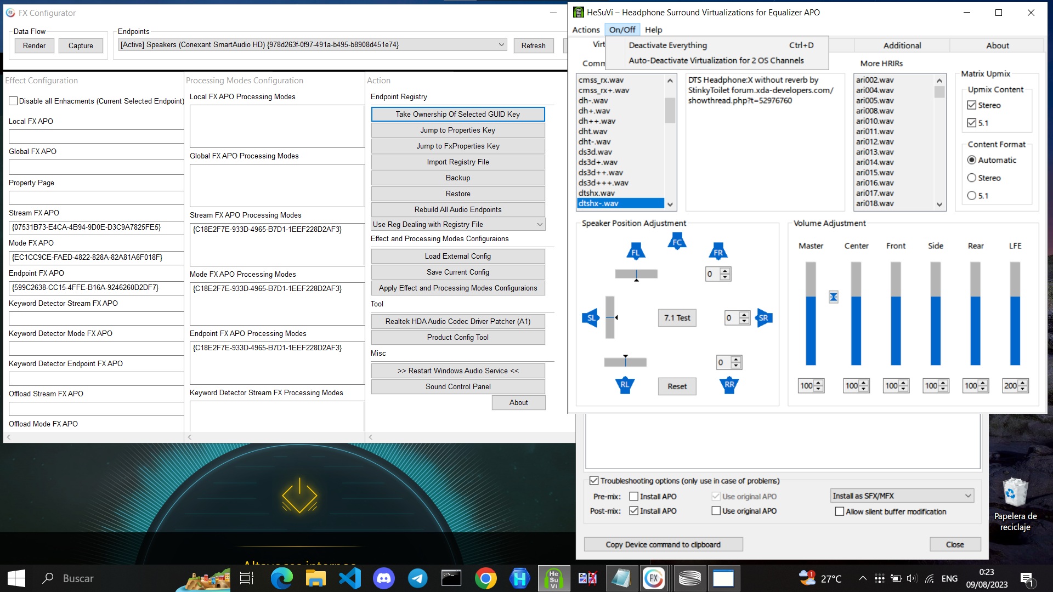
Task: Check Post-mix Use original APO
Action: tap(716, 511)
